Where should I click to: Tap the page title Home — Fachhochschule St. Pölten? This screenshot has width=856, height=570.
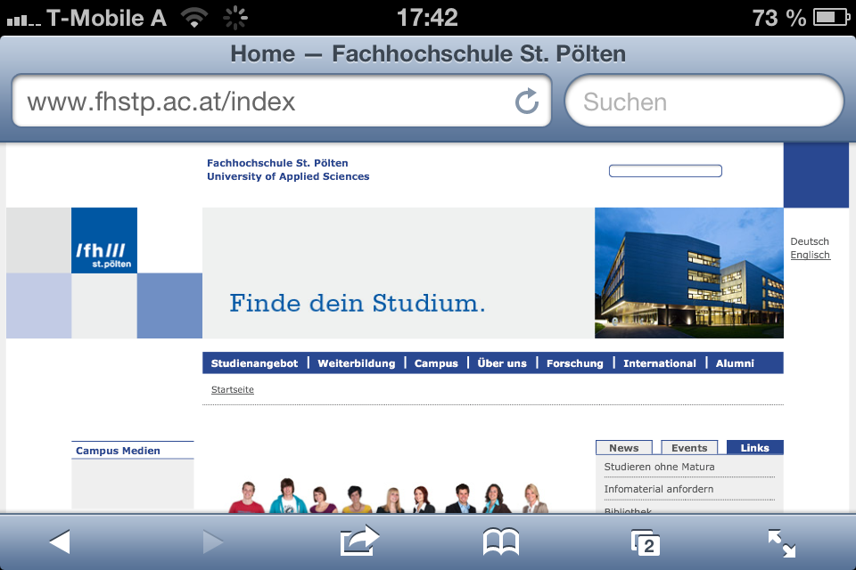point(428,53)
